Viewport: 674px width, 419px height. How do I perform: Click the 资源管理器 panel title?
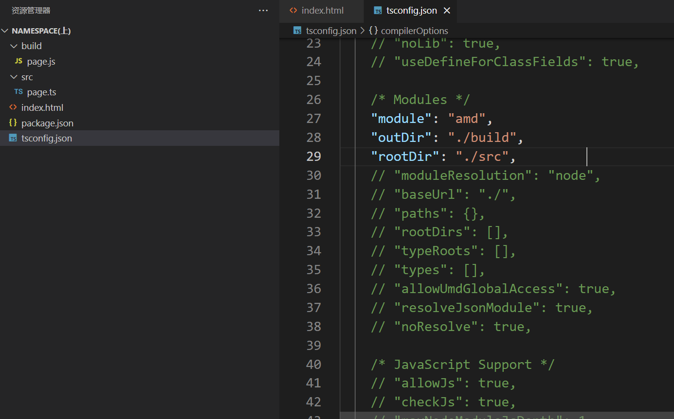(x=31, y=11)
